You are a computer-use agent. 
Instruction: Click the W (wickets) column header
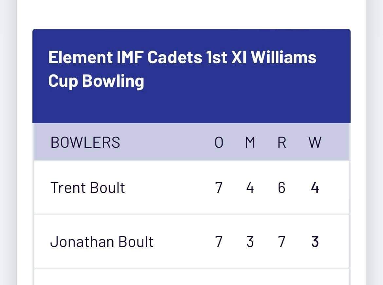315,142
